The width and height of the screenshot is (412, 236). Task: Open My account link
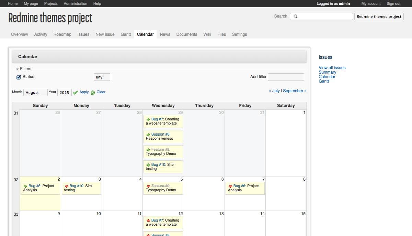pos(371,3)
